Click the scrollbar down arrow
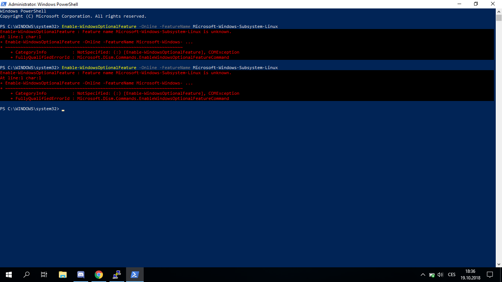The width and height of the screenshot is (502, 282). click(499, 264)
